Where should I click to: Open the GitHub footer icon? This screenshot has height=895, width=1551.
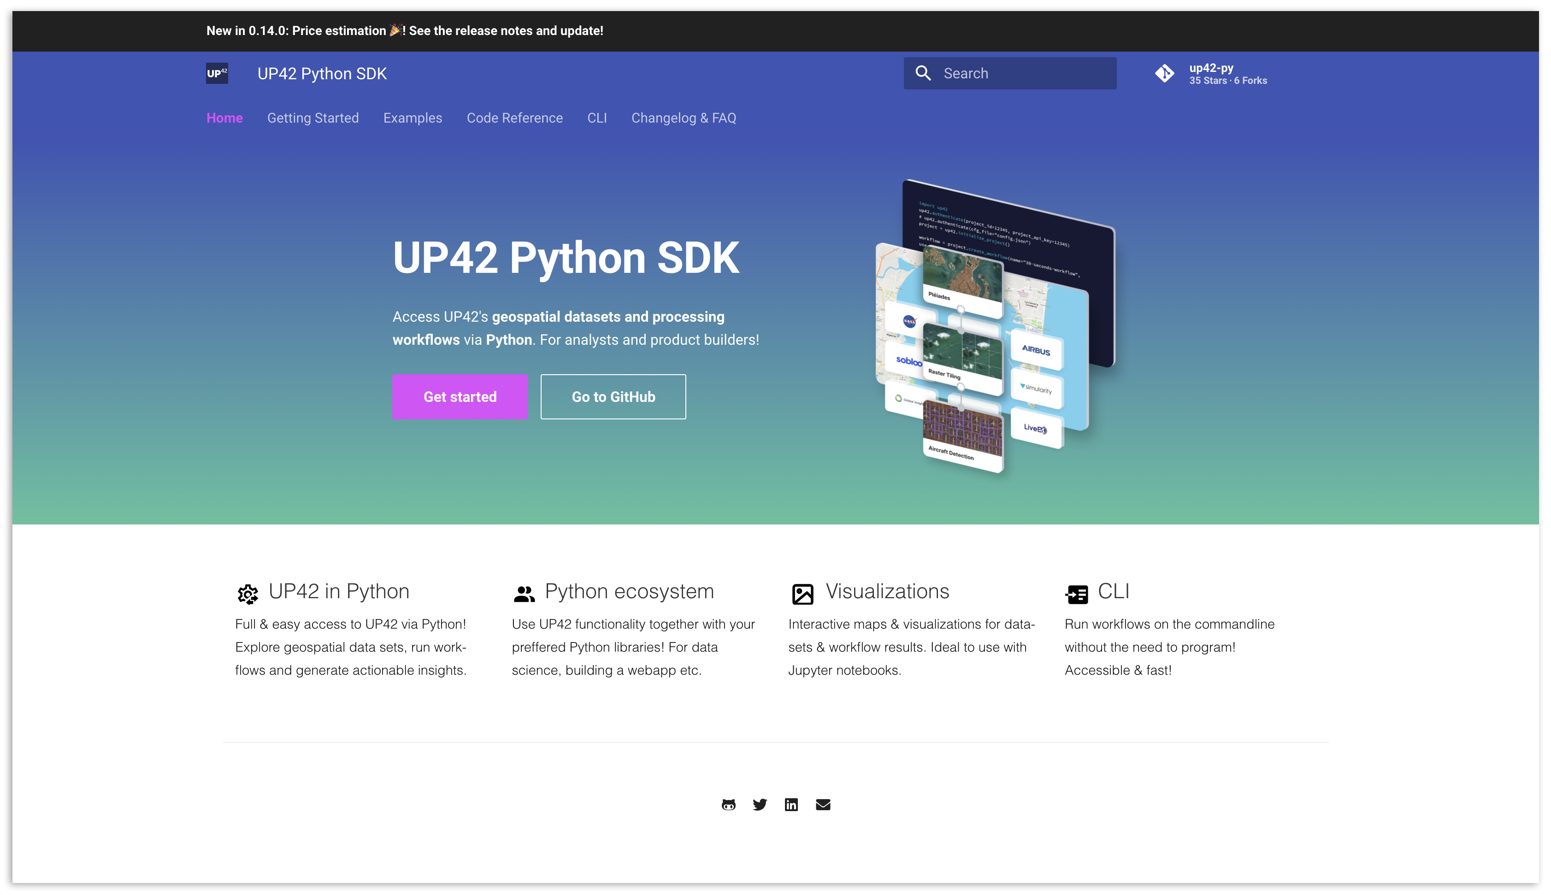pyautogui.click(x=728, y=805)
